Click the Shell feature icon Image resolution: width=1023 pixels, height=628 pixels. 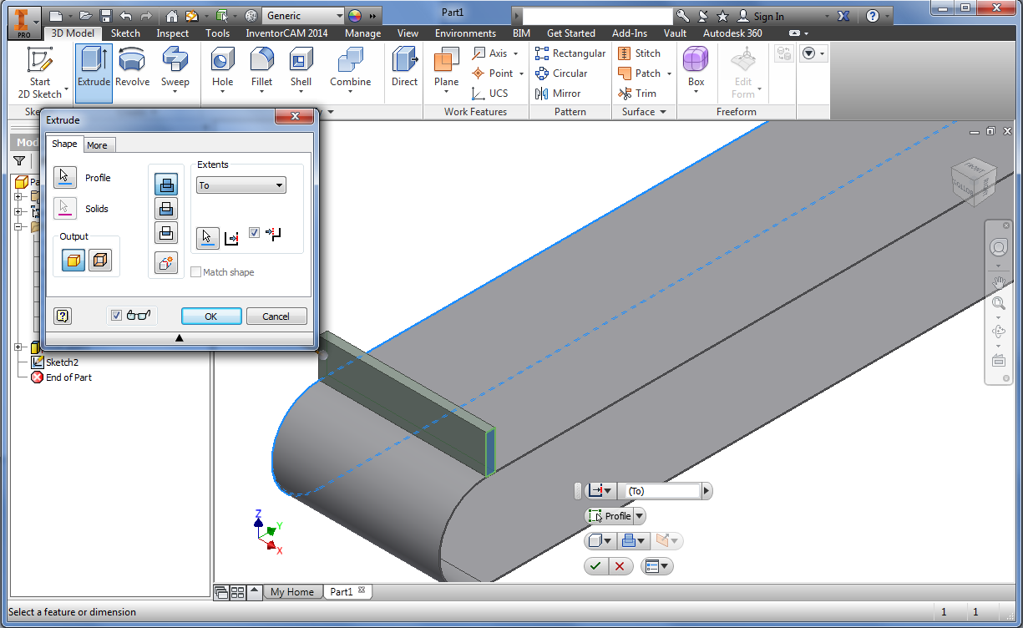pos(301,67)
